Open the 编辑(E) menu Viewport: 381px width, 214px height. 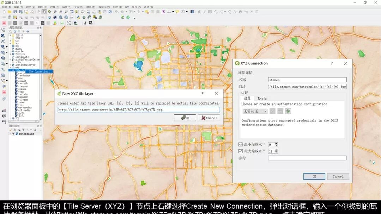click(18, 7)
